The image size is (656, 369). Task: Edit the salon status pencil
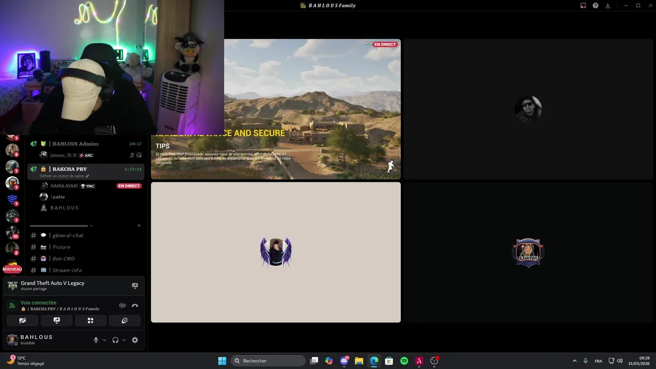tap(87, 176)
